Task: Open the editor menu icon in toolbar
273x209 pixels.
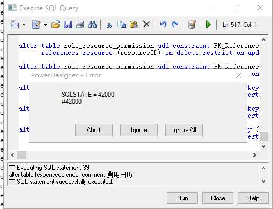Action: point(15,25)
